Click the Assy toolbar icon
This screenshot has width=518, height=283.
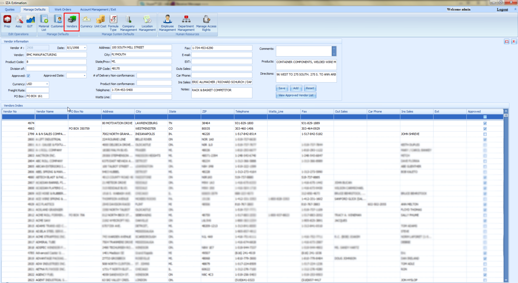coord(18,22)
